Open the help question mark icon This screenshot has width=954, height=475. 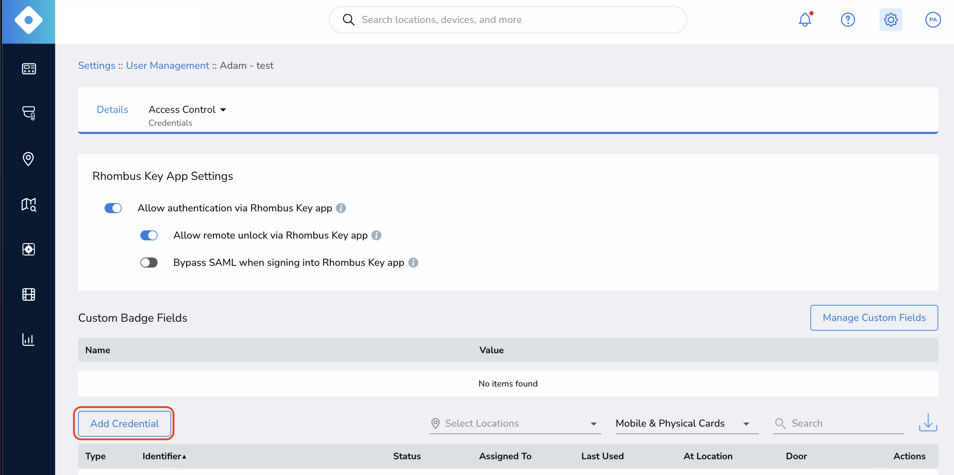(x=848, y=20)
